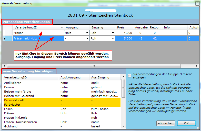Select Goldrand entry in the lower list

tap(11, 126)
